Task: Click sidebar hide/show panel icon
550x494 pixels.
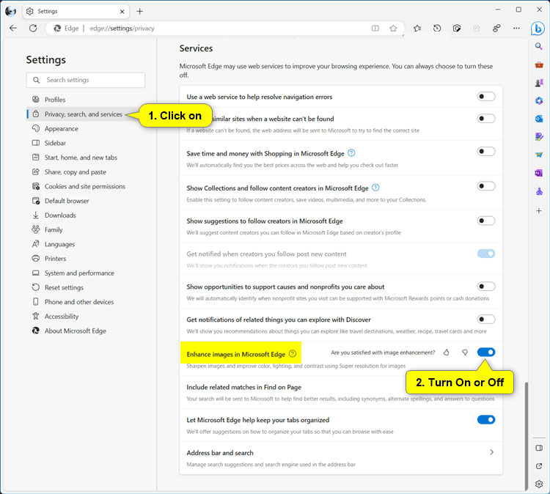Action: tap(539, 448)
